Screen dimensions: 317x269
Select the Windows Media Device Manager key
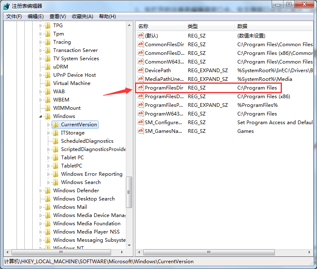89,215
